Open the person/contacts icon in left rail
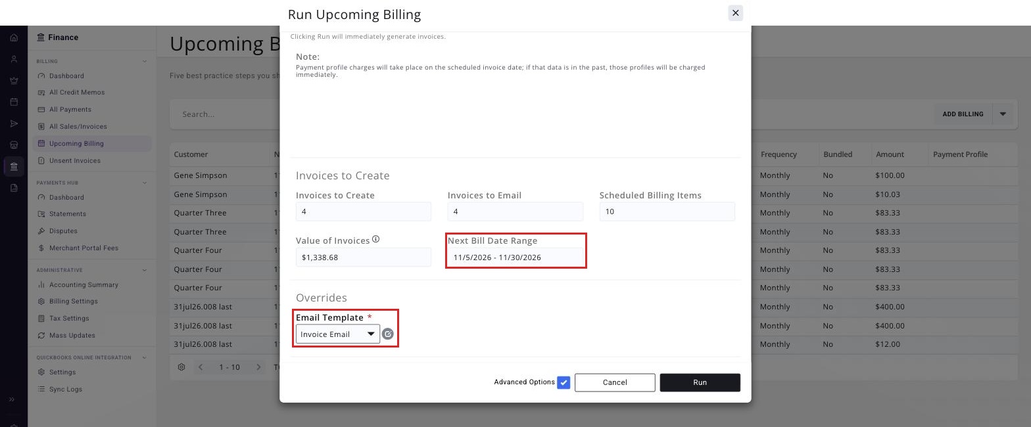The image size is (1031, 427). pyautogui.click(x=14, y=59)
